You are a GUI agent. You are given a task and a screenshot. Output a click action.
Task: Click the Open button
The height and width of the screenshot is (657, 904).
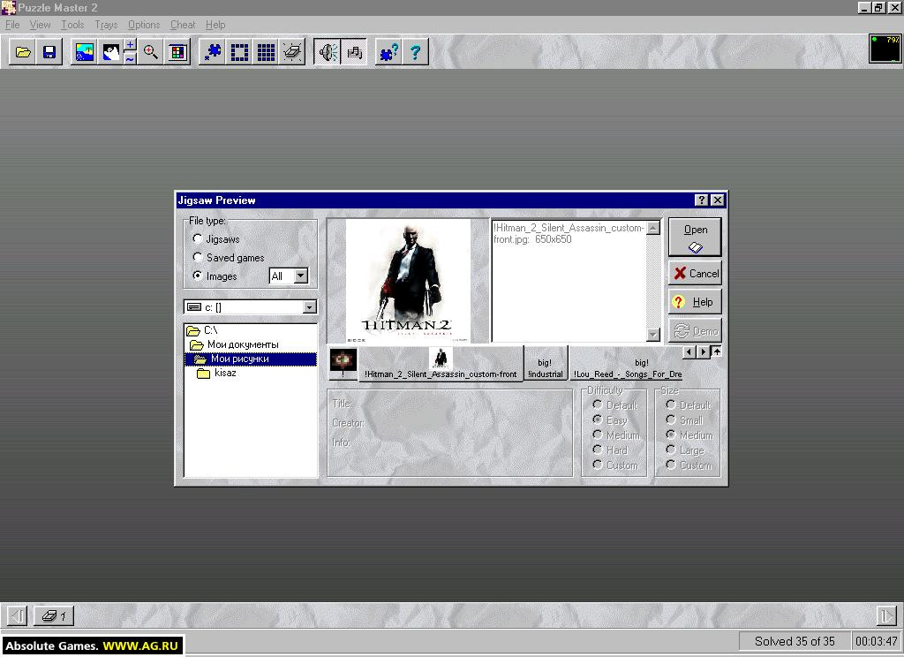tap(696, 237)
